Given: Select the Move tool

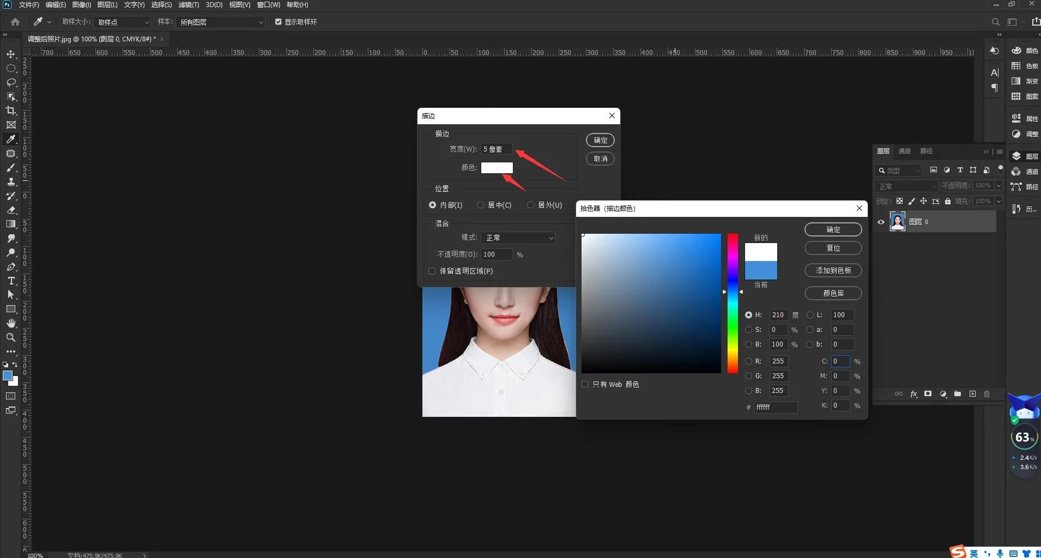Looking at the screenshot, I should 11,54.
